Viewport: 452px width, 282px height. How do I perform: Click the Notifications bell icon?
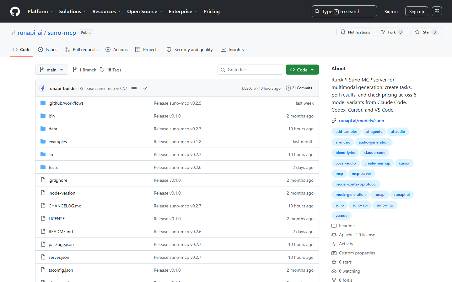343,32
